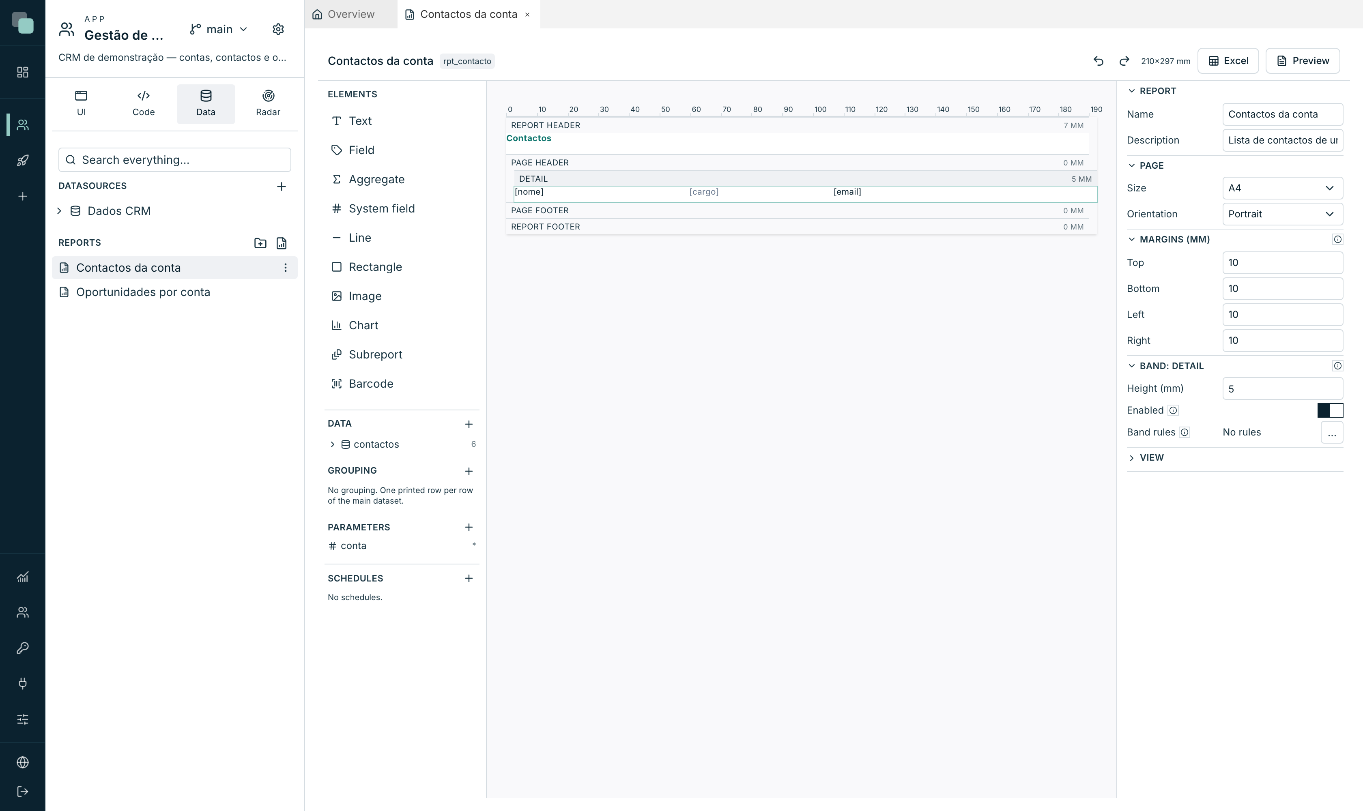Screen dimensions: 1363x811
Task: Open the analytics chart icon in sidebar
Action: point(22,577)
